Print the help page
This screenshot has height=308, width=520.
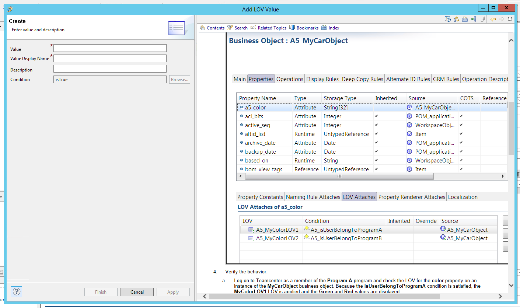pyautogui.click(x=465, y=19)
